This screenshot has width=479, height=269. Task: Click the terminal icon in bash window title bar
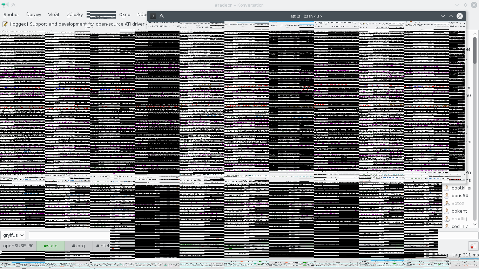click(x=153, y=16)
